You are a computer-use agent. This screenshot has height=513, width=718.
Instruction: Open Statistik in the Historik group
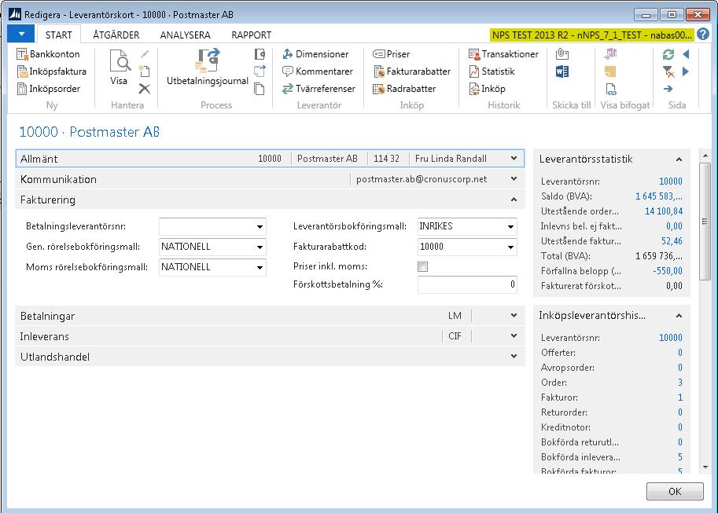pos(492,71)
